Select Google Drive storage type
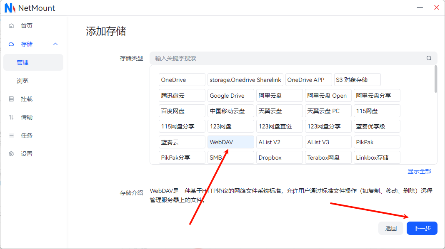Viewport: 445px width, 249px height. tap(231, 96)
